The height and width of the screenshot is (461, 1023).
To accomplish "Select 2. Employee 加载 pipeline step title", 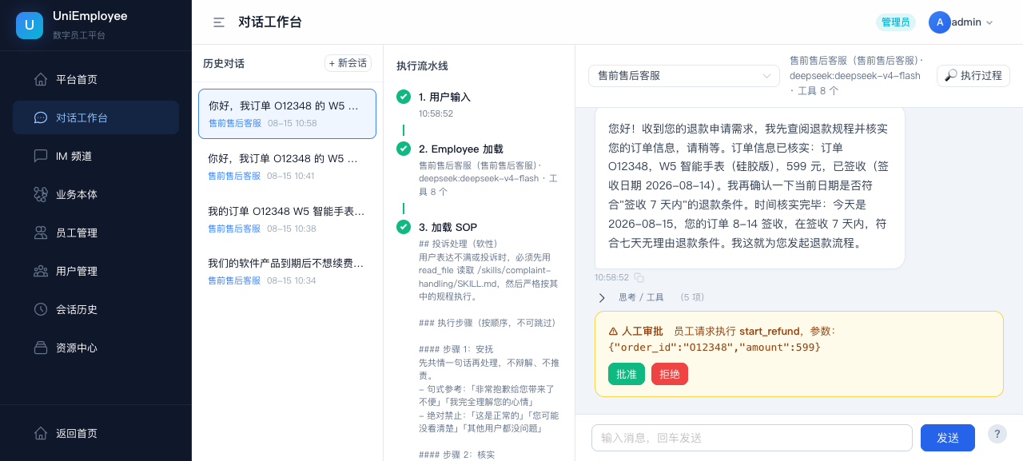I will tap(461, 149).
